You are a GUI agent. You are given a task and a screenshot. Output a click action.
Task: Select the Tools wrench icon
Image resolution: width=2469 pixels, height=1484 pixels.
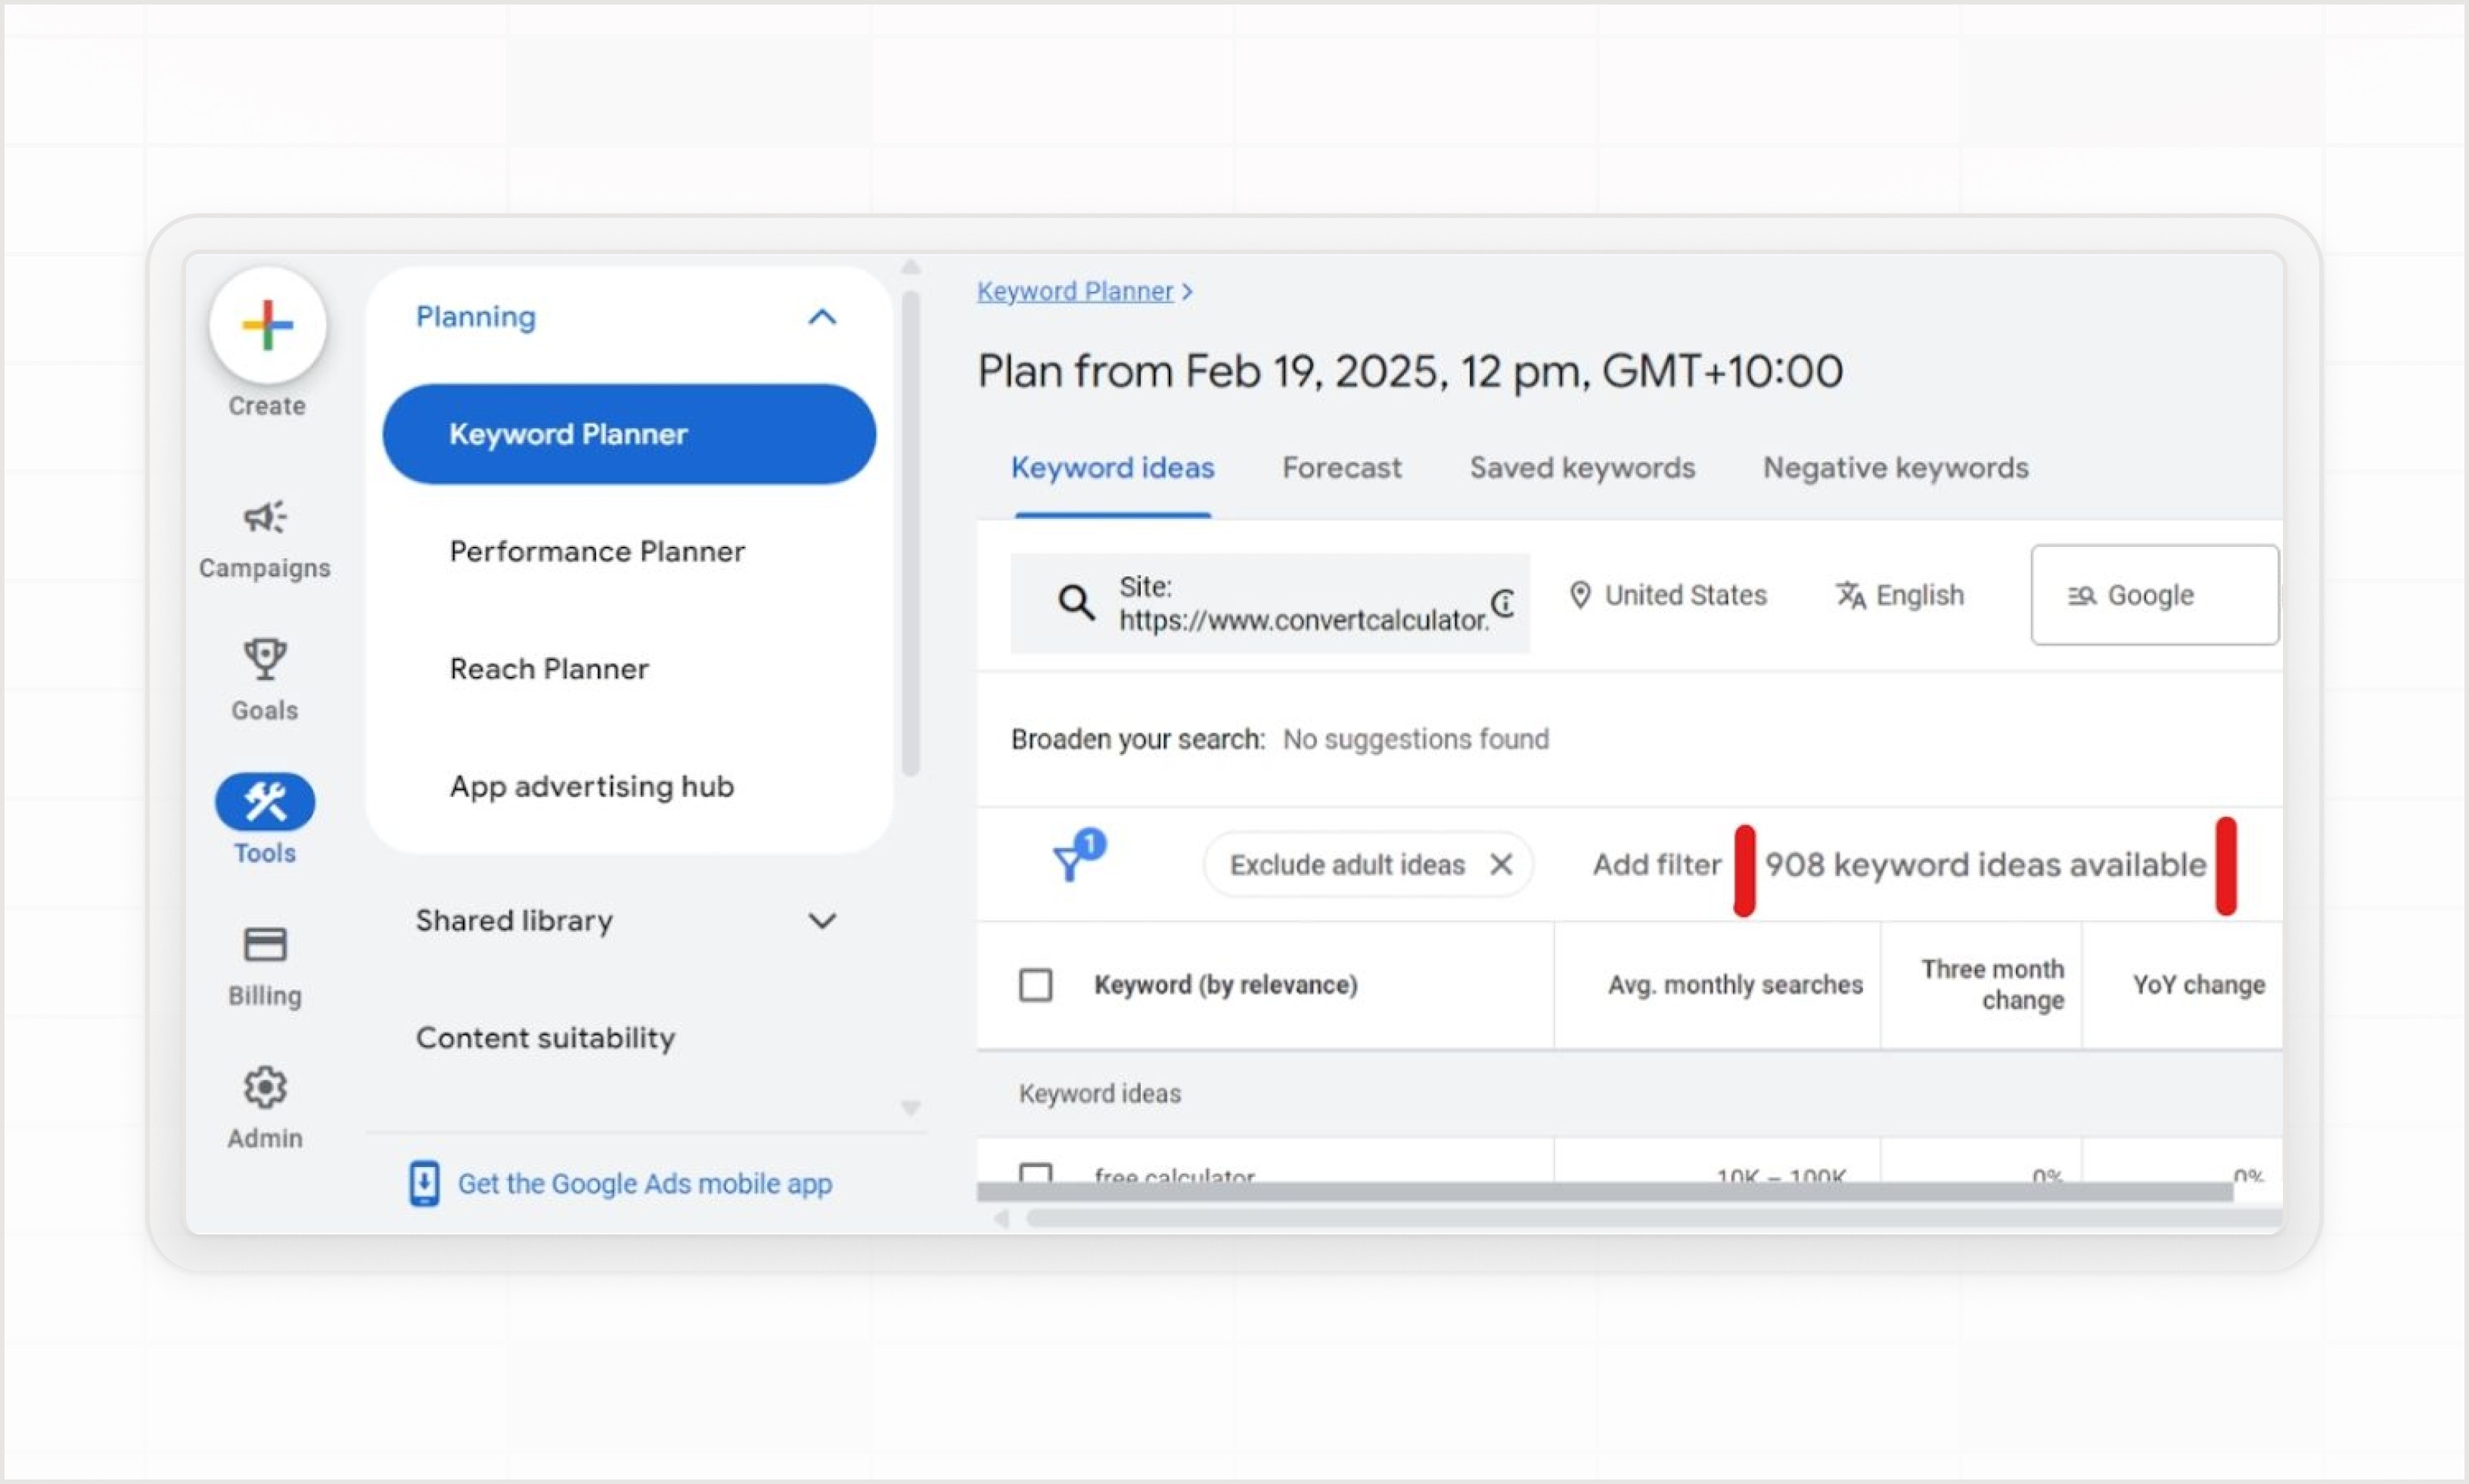265,802
